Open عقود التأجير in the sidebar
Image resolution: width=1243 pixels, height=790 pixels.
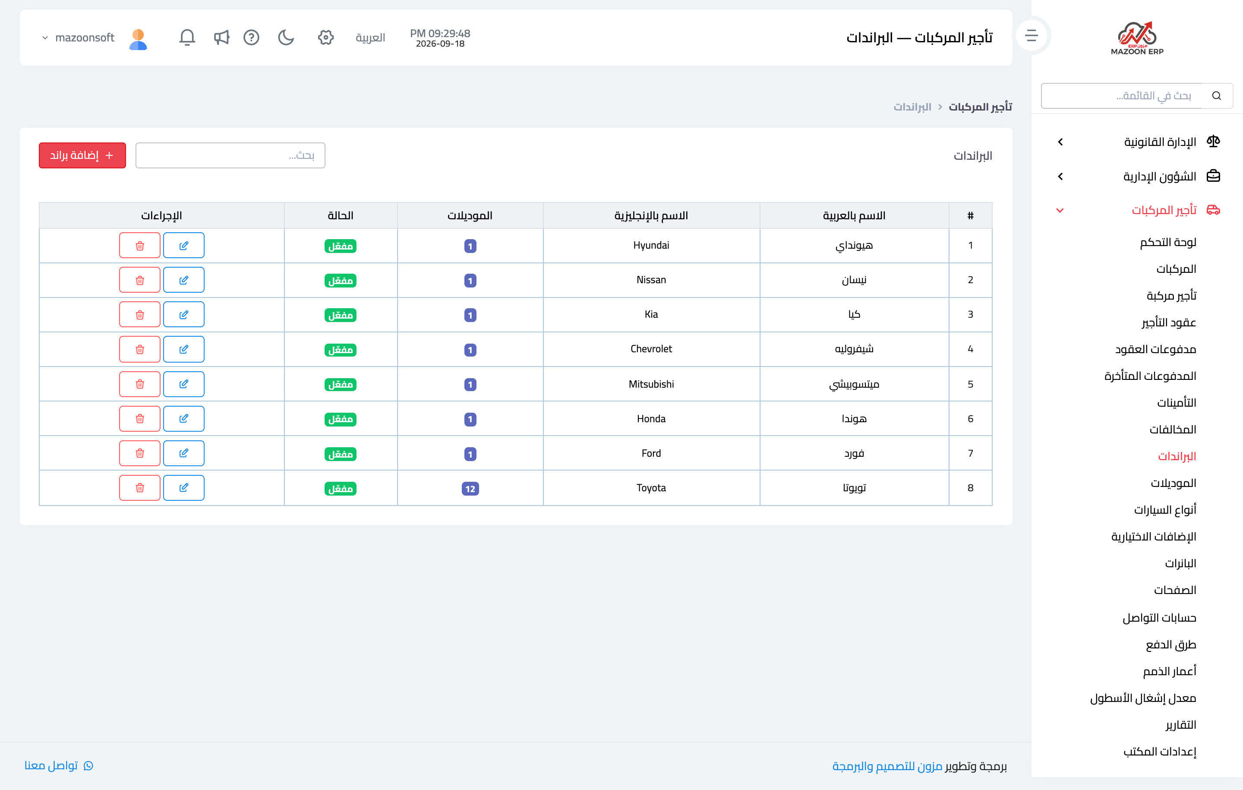click(1169, 323)
